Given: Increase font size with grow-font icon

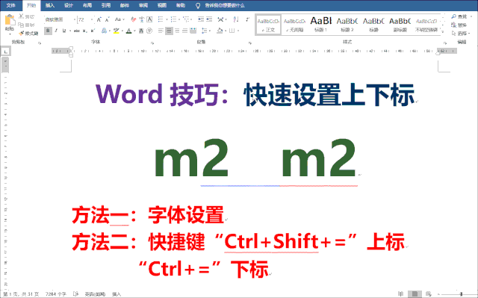Looking at the screenshot, I should pyautogui.click(x=99, y=19).
